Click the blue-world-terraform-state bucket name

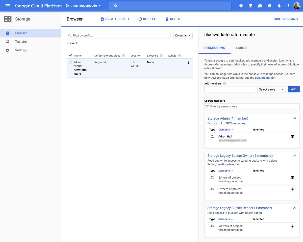tap(81, 68)
